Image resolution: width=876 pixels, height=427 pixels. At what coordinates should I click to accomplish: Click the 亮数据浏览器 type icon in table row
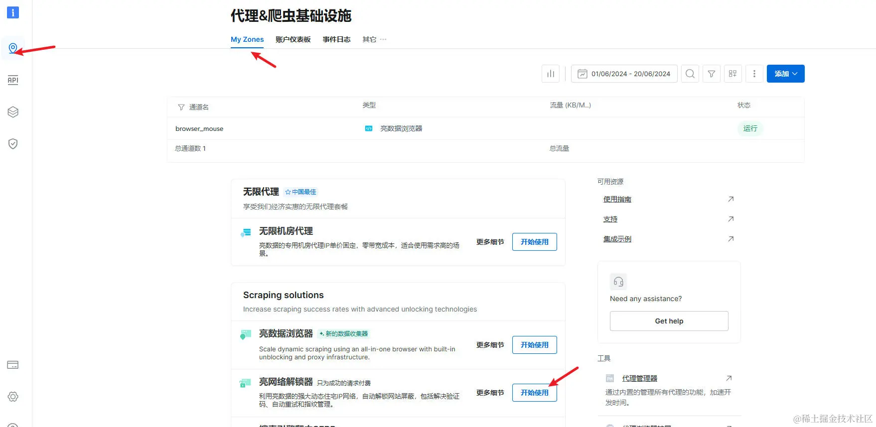pyautogui.click(x=369, y=128)
